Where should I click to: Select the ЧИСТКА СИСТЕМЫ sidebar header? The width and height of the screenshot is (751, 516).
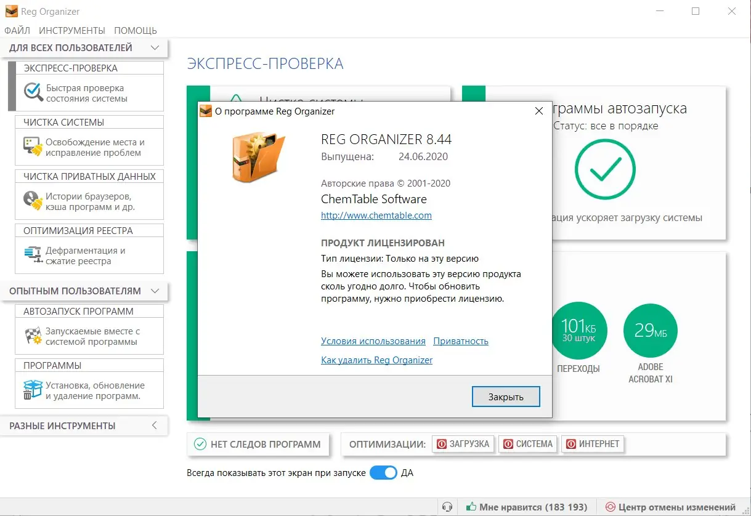(89, 122)
